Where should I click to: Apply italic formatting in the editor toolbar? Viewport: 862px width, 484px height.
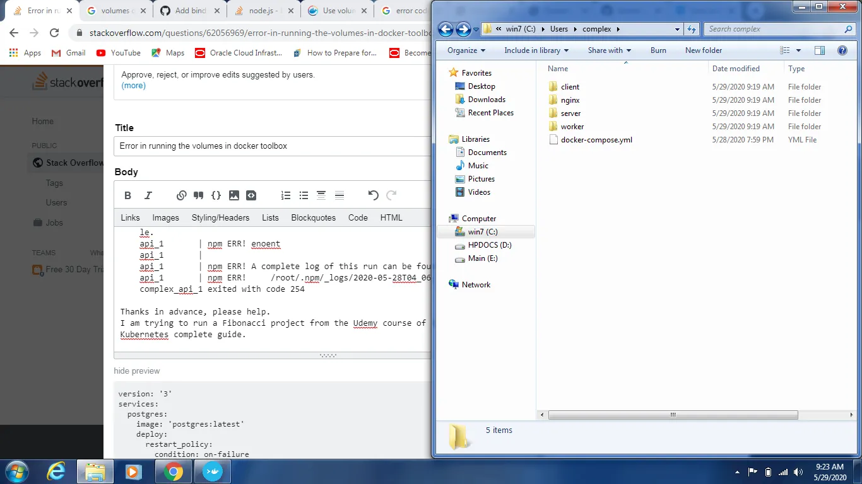(x=148, y=195)
